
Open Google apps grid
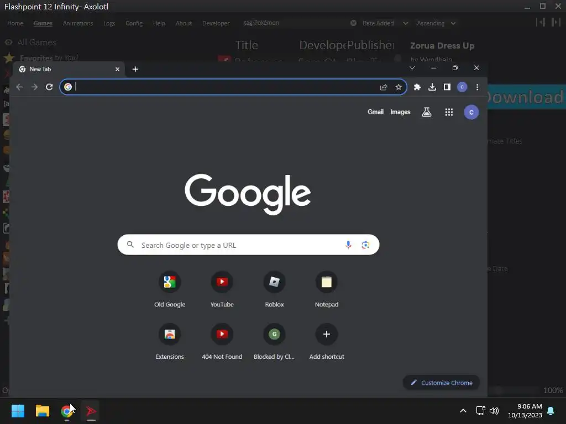[x=449, y=112]
